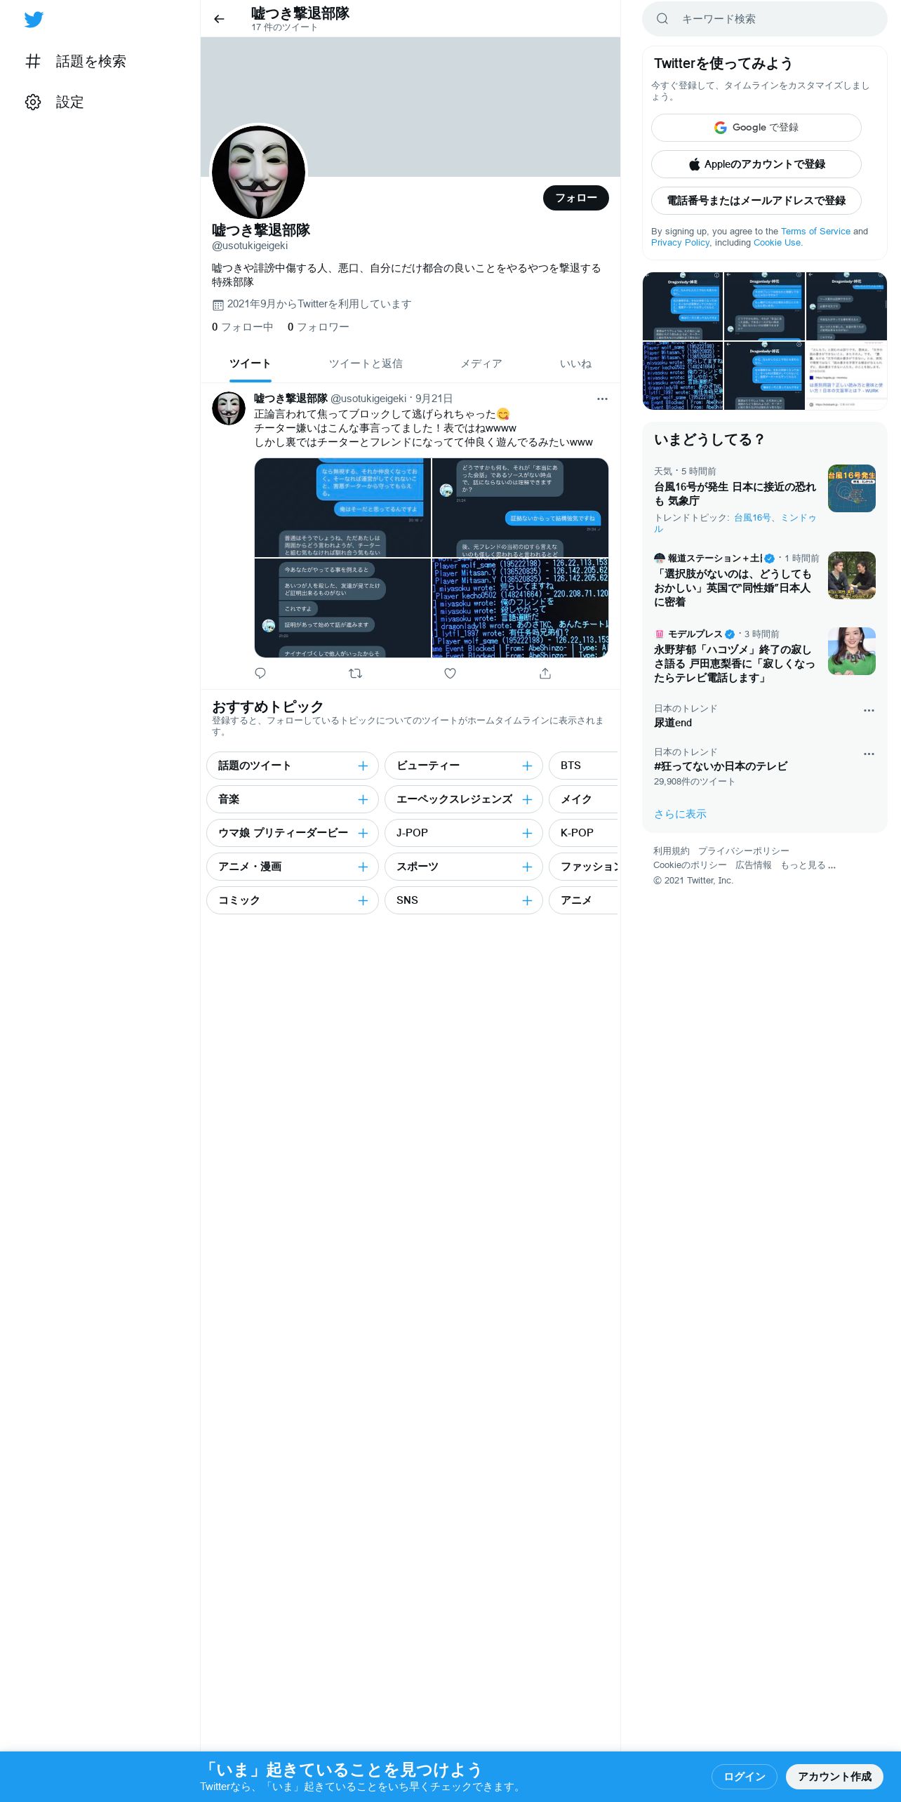The height and width of the screenshot is (1802, 901).
Task: Open Cookieのポリシー footer link
Action: point(690,865)
